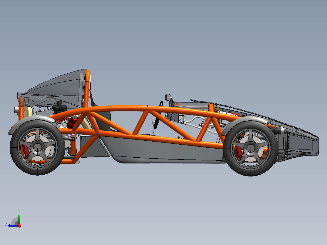The width and height of the screenshot is (327, 245).
Task: Click the red X axis dot of triad
Action: coord(19,225)
